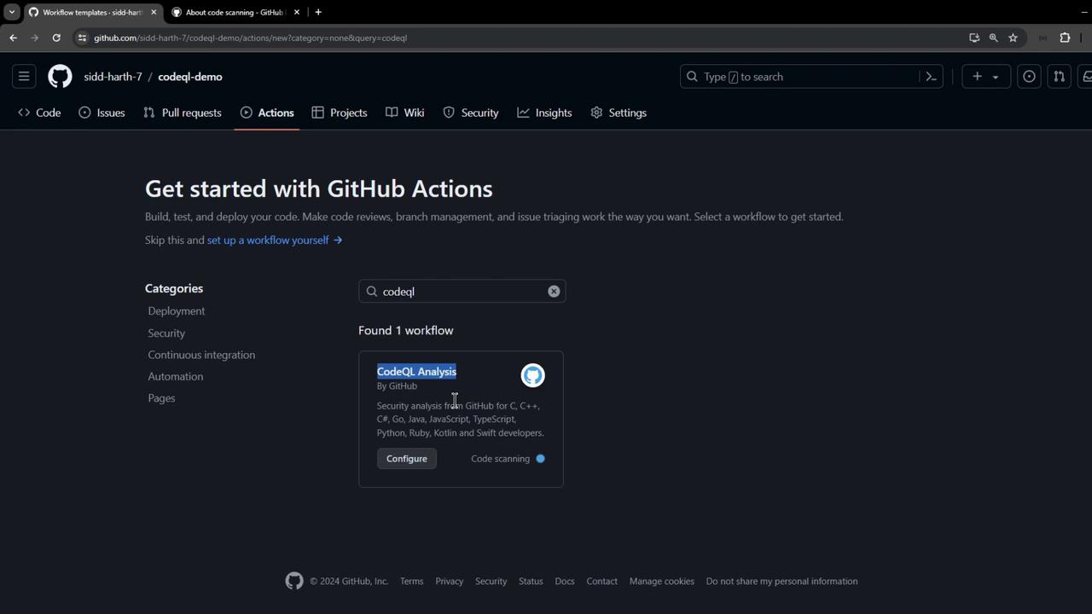Image resolution: width=1092 pixels, height=614 pixels.
Task: Open the command palette icon beside search
Action: 932,77
